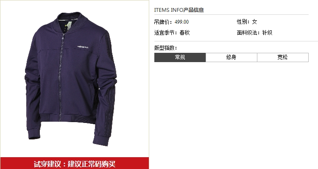Select the 宽松 fit option
Image resolution: width=318 pixels, height=169 pixels.
pyautogui.click(x=283, y=57)
